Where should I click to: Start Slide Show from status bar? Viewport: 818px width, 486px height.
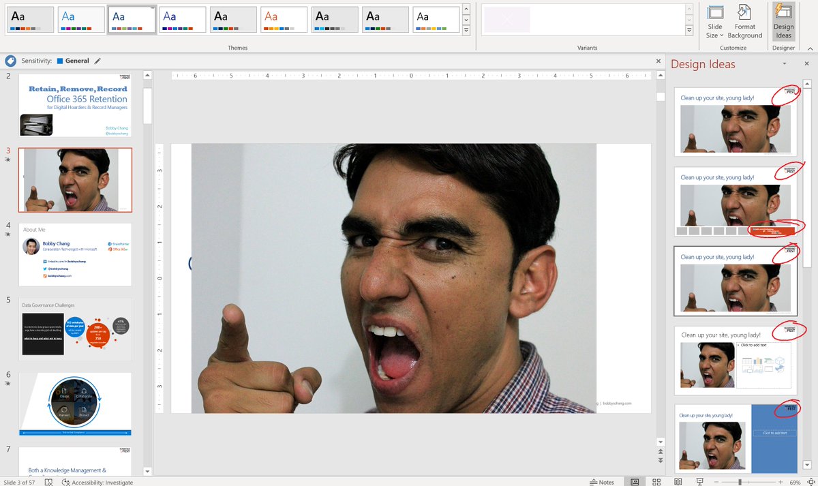(x=700, y=482)
